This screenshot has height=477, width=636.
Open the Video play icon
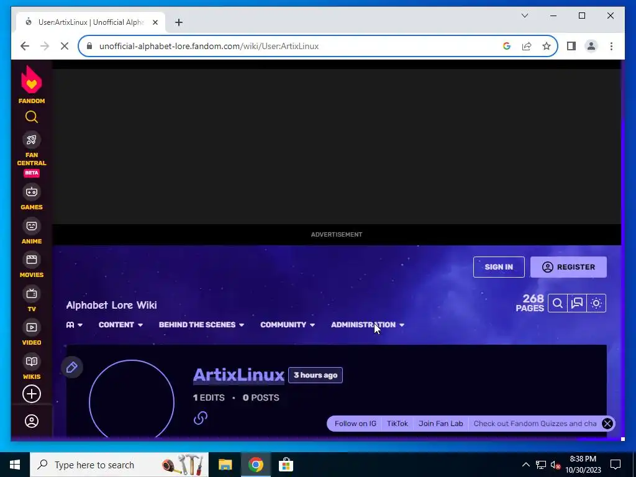pos(32,327)
